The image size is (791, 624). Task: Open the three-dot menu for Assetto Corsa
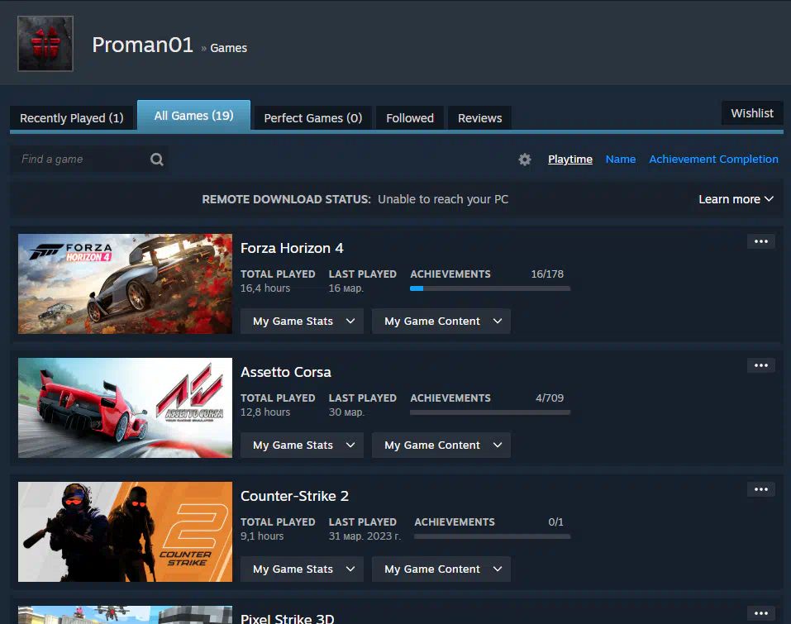(x=760, y=366)
